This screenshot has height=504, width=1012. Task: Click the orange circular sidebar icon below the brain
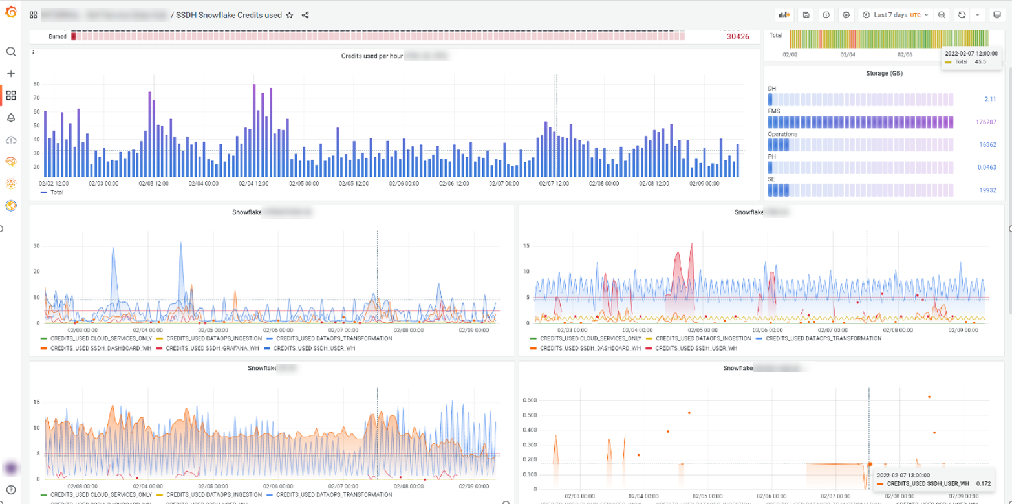point(11,183)
